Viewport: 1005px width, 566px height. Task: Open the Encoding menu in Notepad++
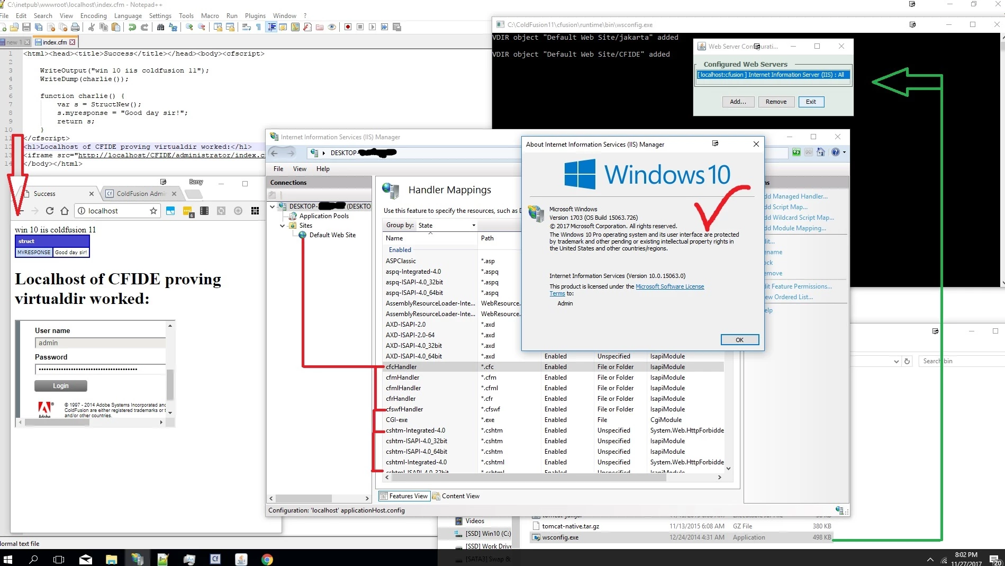(93, 16)
